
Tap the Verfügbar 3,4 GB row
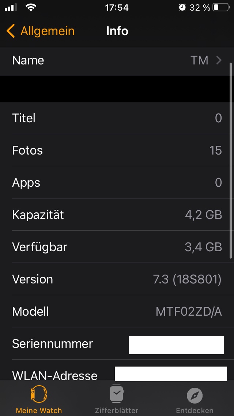click(x=117, y=247)
